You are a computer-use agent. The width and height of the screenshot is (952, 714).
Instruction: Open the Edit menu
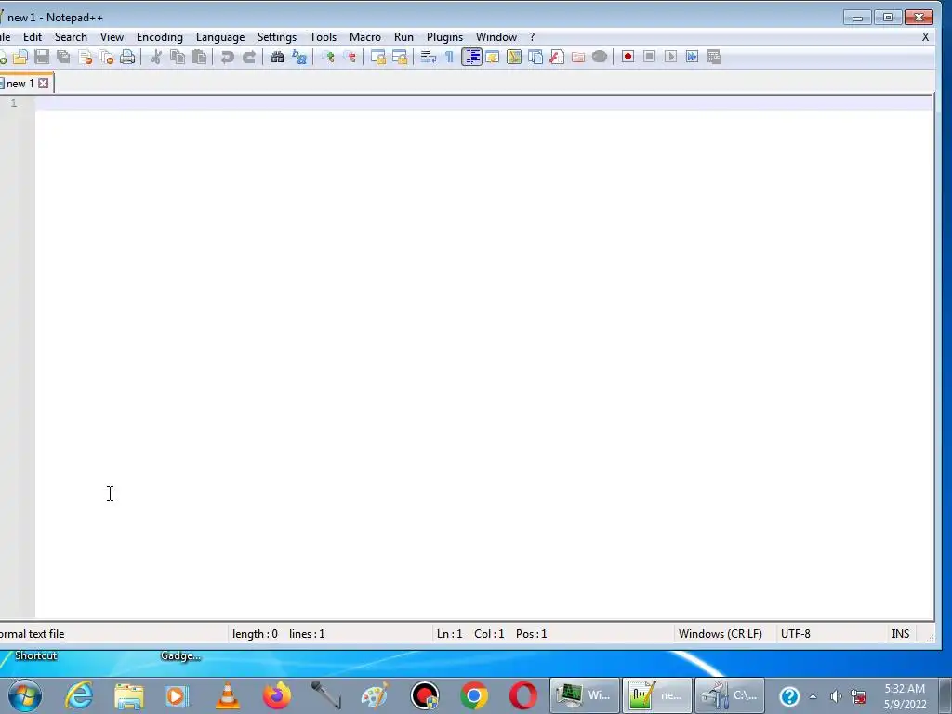pos(33,37)
